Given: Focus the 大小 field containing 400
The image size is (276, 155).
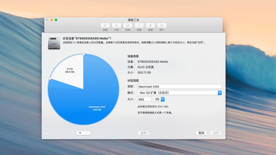Looking at the screenshot, I should click(144, 99).
